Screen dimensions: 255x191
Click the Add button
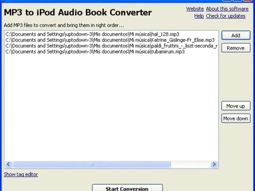[236, 35]
